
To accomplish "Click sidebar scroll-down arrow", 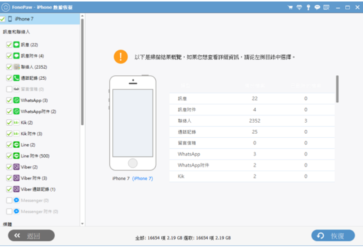I will point(82,224).
